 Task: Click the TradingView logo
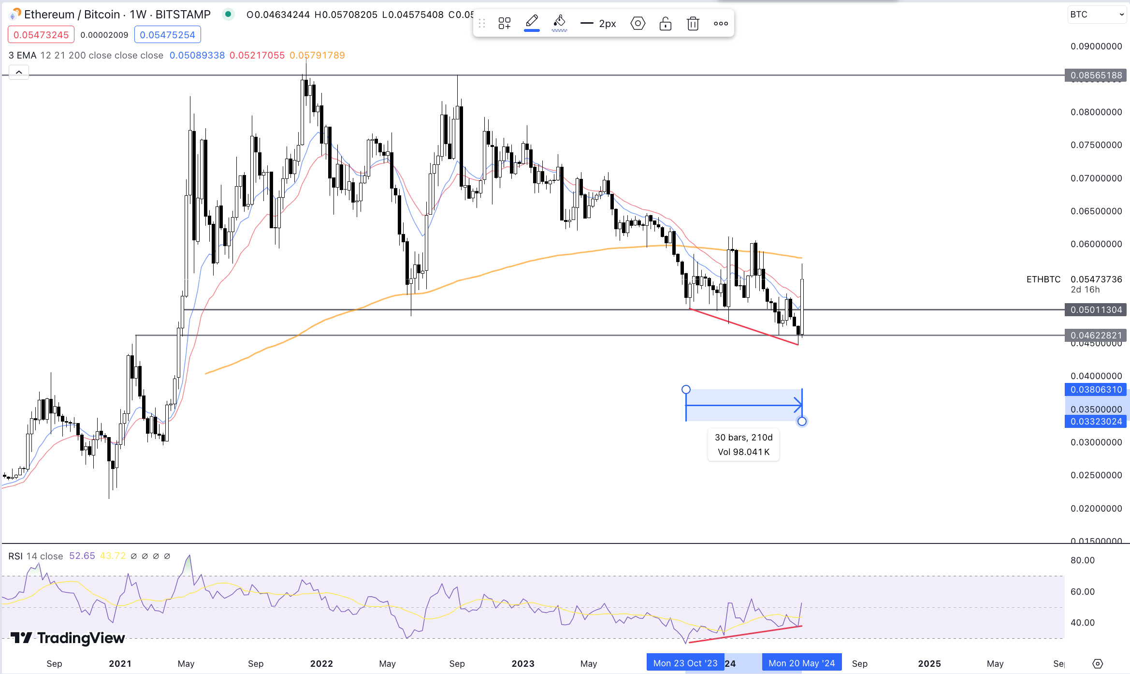click(68, 638)
